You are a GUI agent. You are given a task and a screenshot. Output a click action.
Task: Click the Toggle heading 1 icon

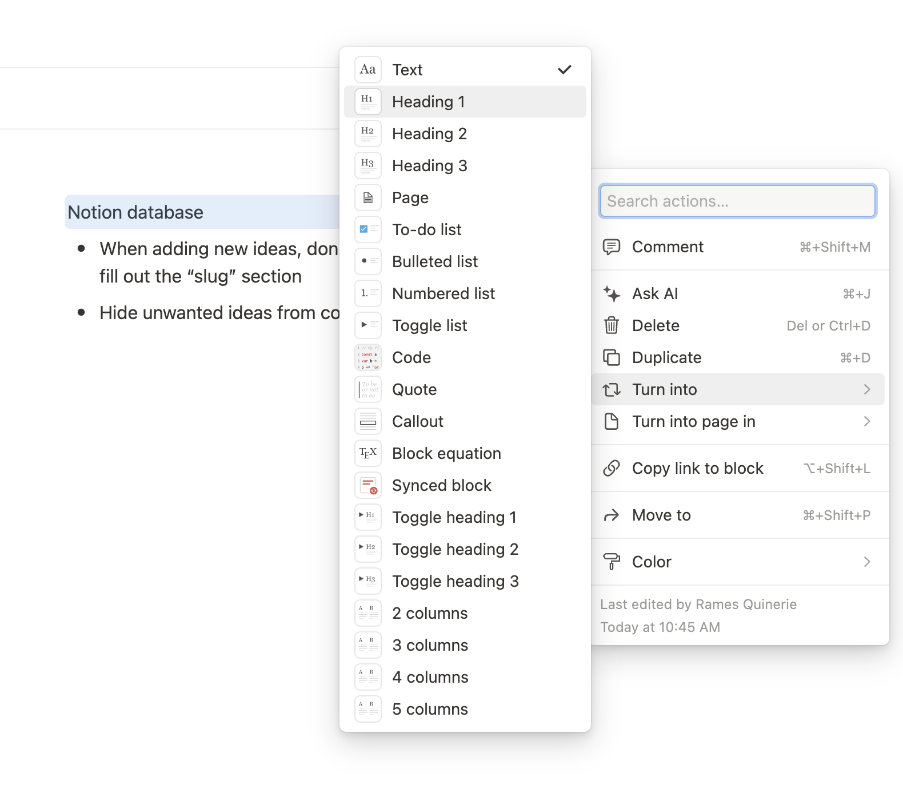368,517
